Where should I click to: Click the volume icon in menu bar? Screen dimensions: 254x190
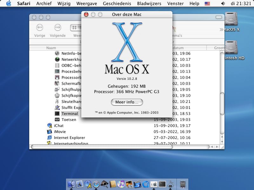pyautogui.click(x=223, y=4)
